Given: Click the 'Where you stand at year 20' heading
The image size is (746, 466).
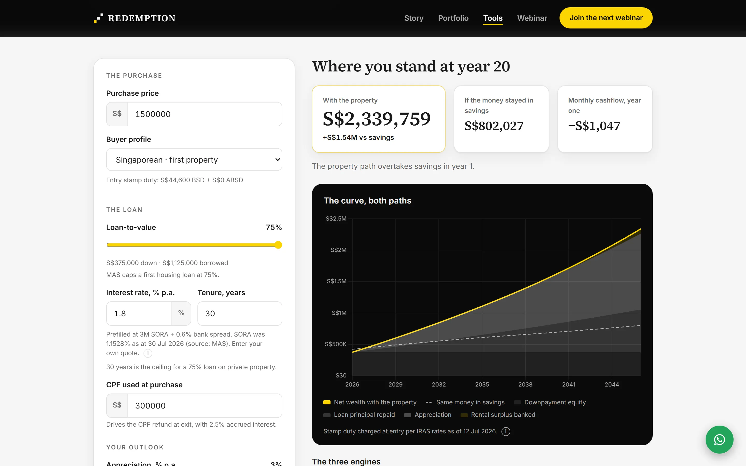Looking at the screenshot, I should coord(411,66).
